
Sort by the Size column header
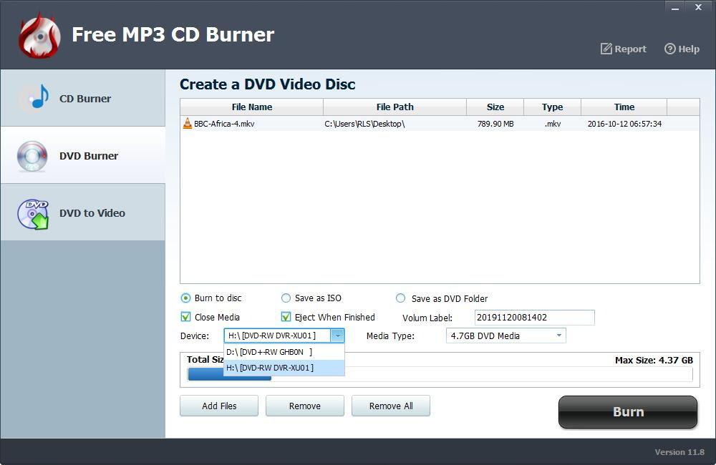pyautogui.click(x=495, y=107)
